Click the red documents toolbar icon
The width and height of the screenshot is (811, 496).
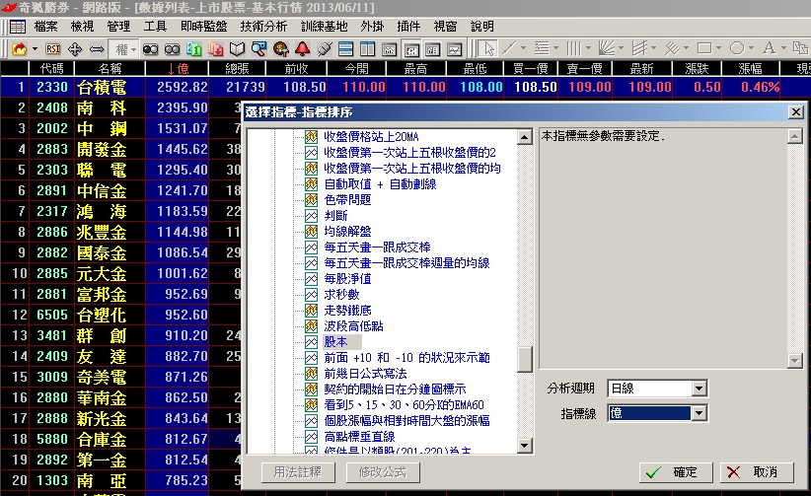pos(216,49)
